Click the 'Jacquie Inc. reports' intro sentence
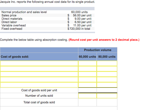The image size is (141, 110). (48, 2)
